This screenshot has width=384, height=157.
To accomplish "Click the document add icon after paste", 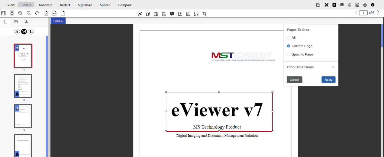I will [164, 14].
